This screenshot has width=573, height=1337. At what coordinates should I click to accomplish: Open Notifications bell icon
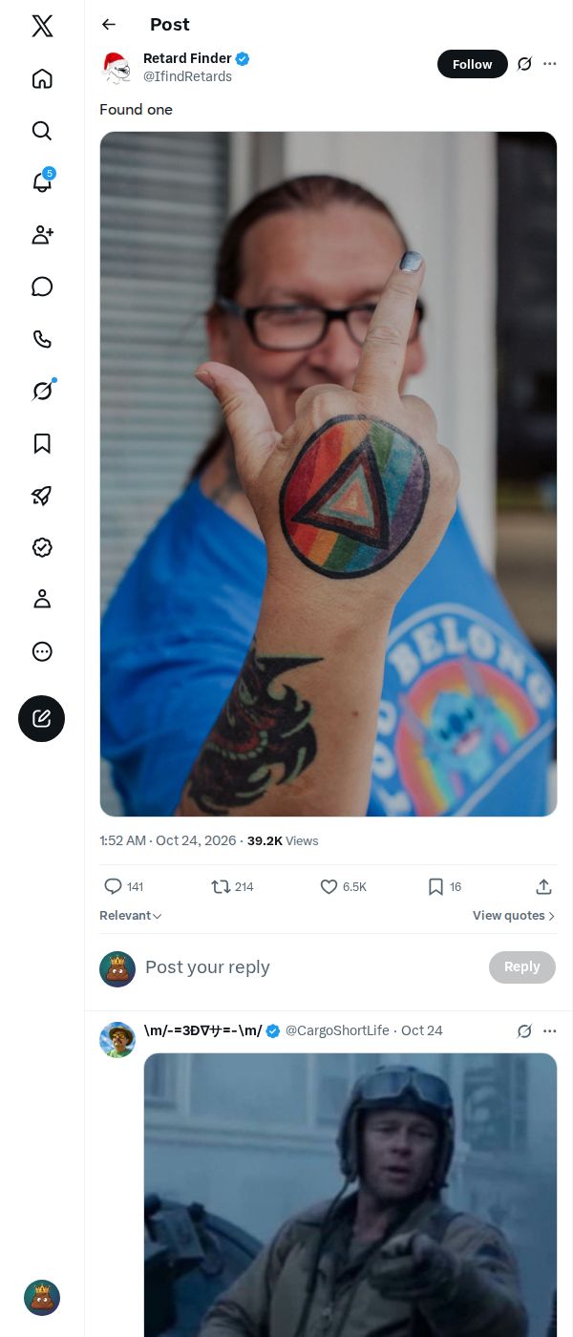pyautogui.click(x=42, y=182)
